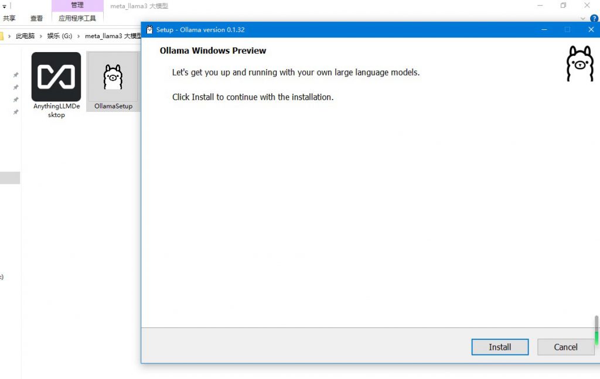
Task: Click the green scrollbar thumb at right edge
Action: click(x=596, y=338)
